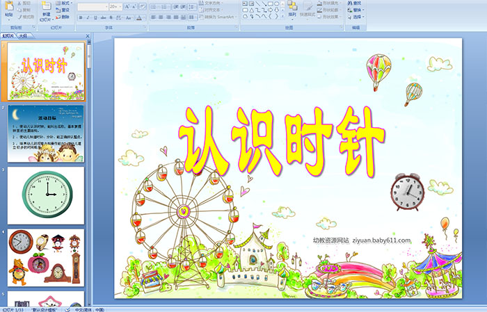
Task: Decrease the list indent level
Action: (x=176, y=7)
